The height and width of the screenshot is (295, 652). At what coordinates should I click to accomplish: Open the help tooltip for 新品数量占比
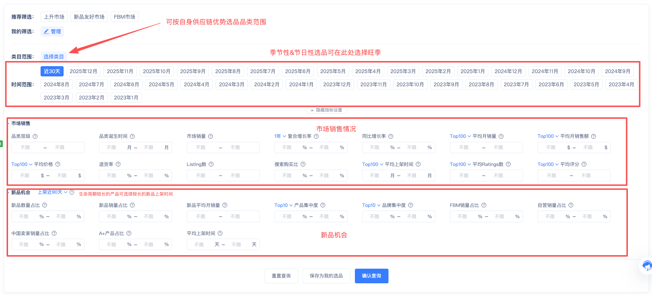[45, 205]
